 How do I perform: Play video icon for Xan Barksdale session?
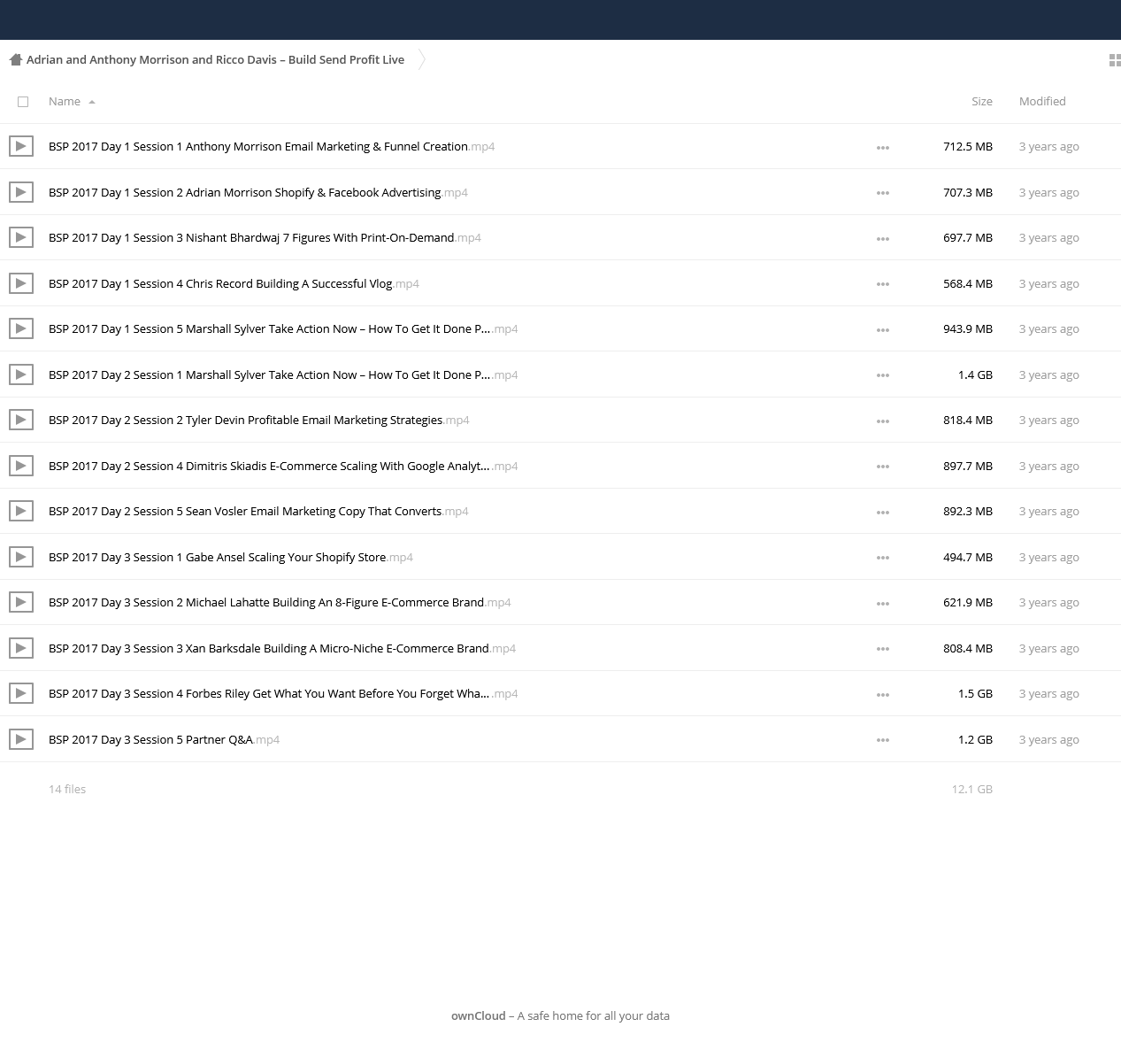tap(21, 648)
